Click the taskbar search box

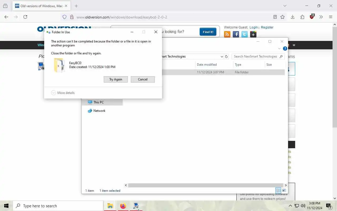58,206
